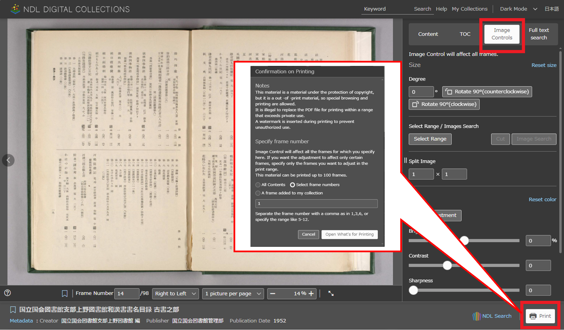Click the Reset size link
The width and height of the screenshot is (564, 330).
coord(544,65)
